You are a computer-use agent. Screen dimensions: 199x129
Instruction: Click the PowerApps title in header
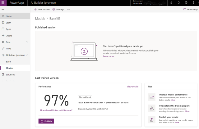click(17, 3)
